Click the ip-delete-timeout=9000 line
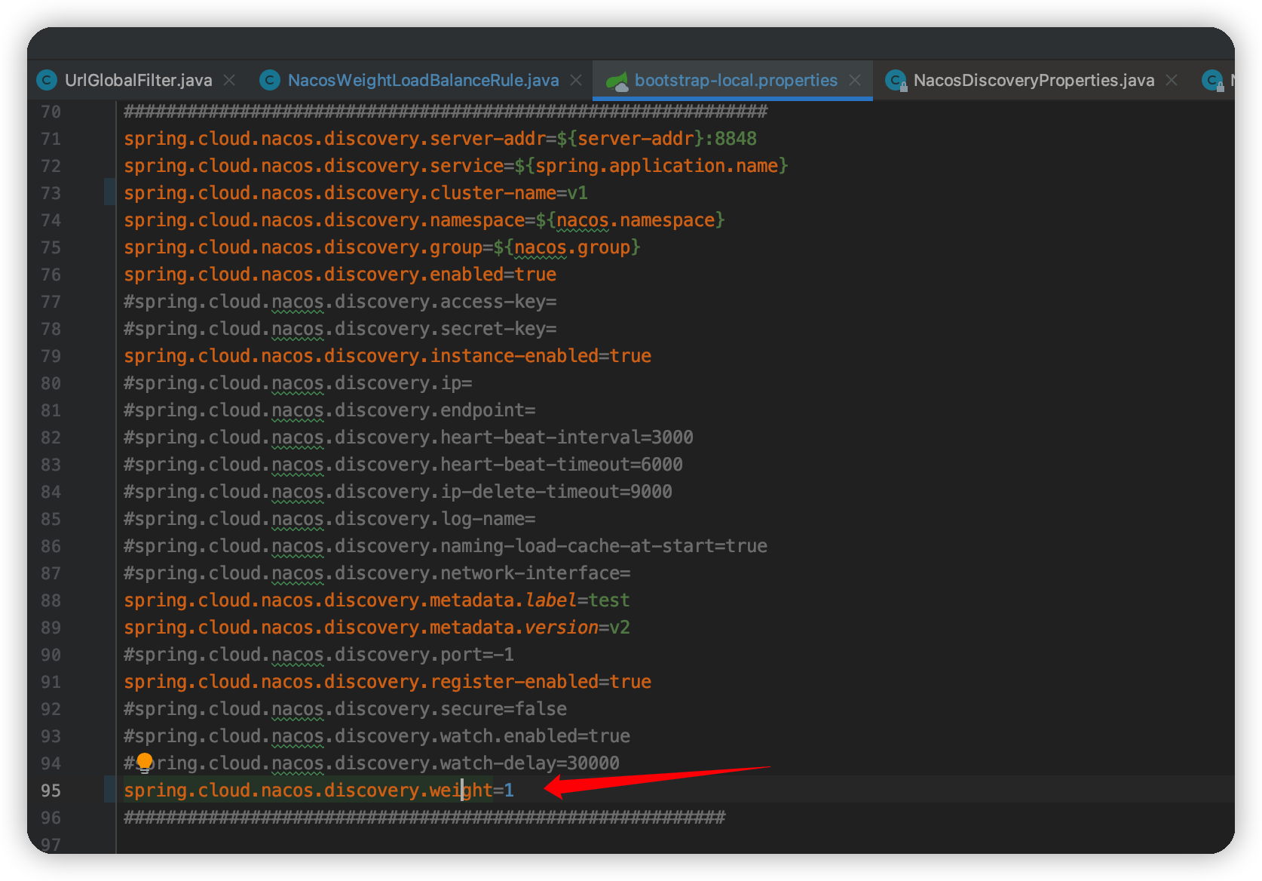 pos(398,491)
